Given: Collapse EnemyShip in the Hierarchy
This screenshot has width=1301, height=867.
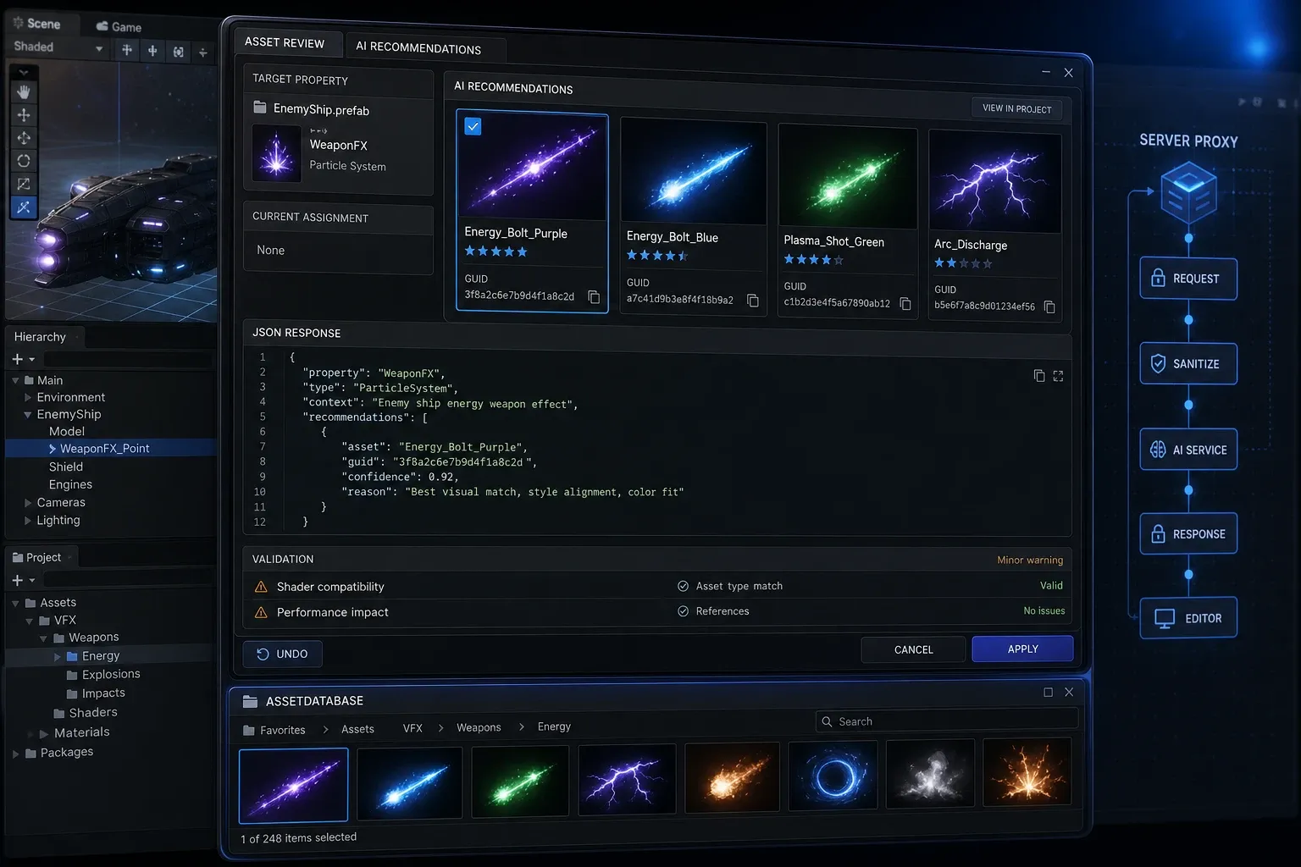Looking at the screenshot, I should tap(28, 415).
